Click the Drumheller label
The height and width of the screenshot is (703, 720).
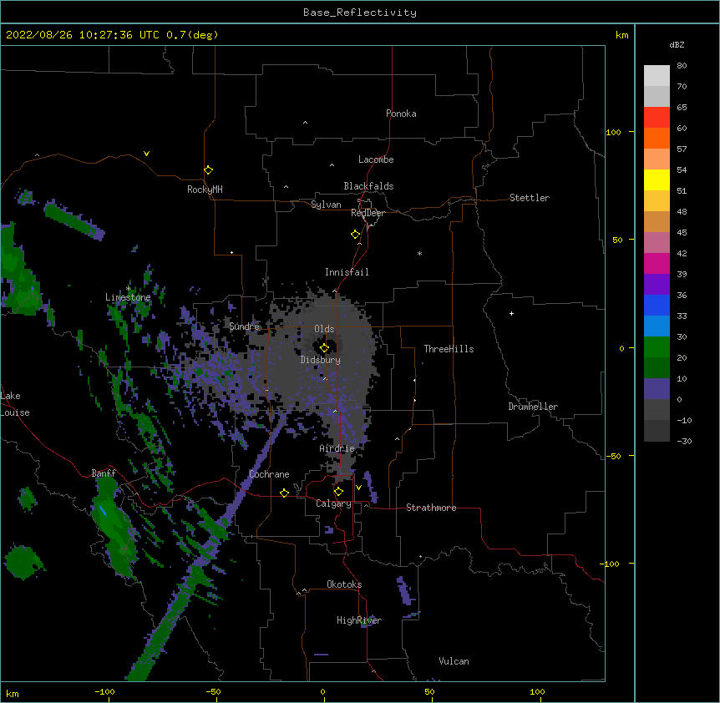(x=533, y=407)
